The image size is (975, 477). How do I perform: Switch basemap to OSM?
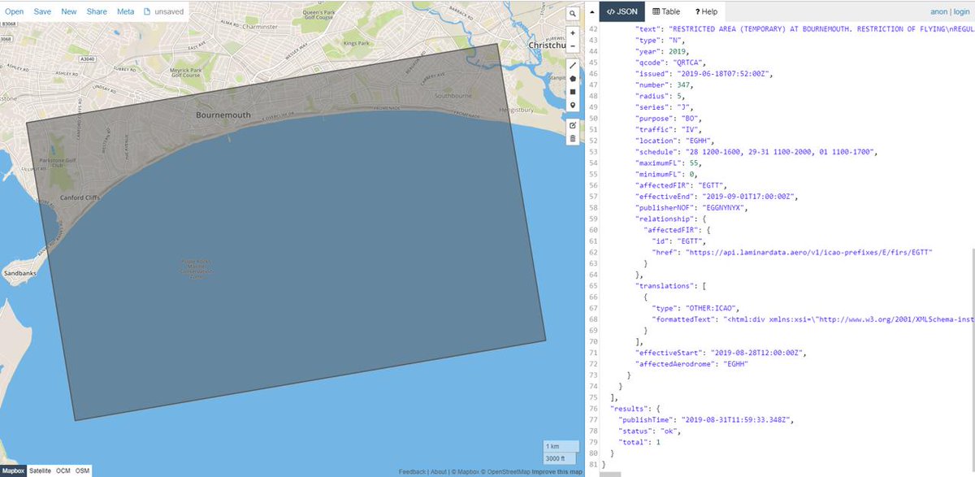tap(83, 470)
